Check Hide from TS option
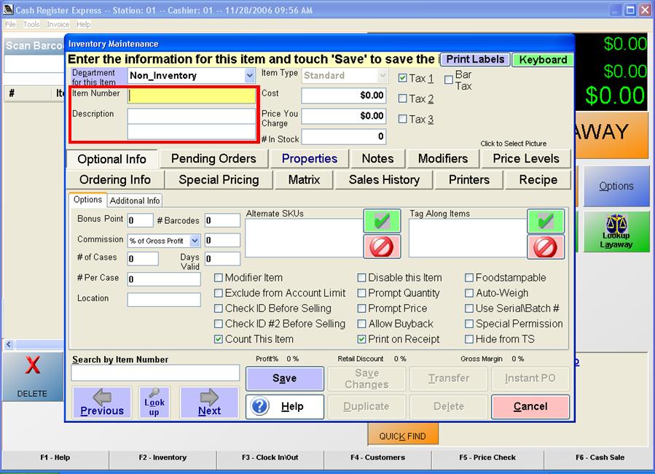This screenshot has height=474, width=655. coord(469,339)
